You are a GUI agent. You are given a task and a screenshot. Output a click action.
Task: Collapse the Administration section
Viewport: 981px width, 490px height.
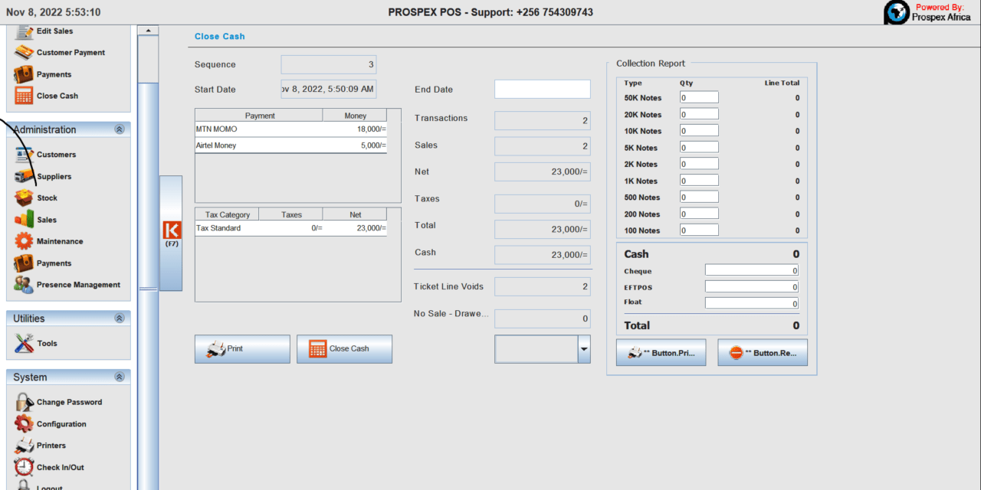(x=119, y=130)
